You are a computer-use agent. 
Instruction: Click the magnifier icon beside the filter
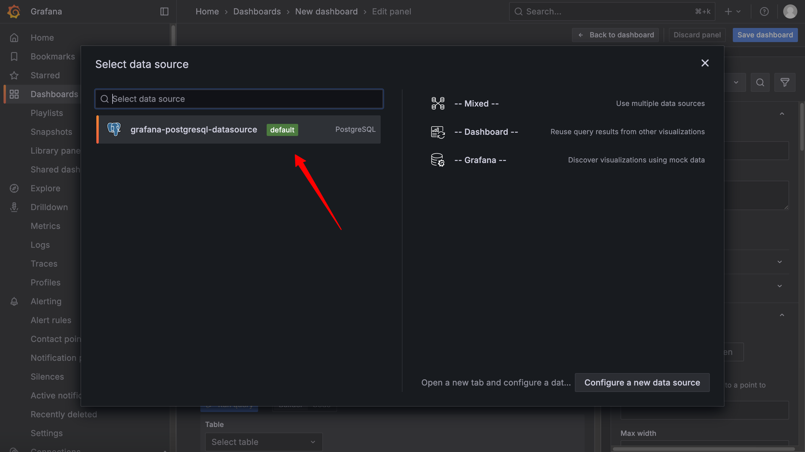click(x=760, y=82)
